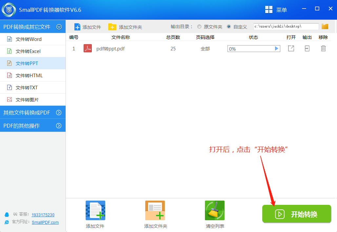Open the SmallPDF.com website link
The width and height of the screenshot is (337, 232).
click(45, 222)
